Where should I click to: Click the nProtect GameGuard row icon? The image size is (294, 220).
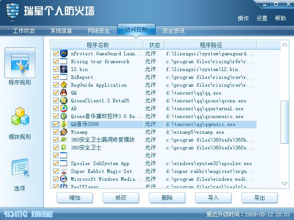click(x=64, y=54)
